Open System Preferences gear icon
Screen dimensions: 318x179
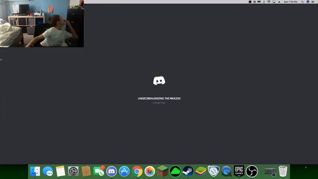coord(73,171)
